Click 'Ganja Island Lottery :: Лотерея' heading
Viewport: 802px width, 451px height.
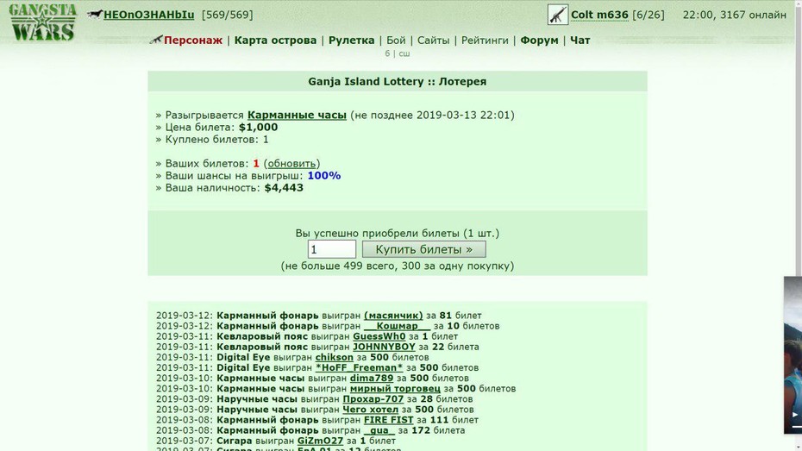point(398,82)
